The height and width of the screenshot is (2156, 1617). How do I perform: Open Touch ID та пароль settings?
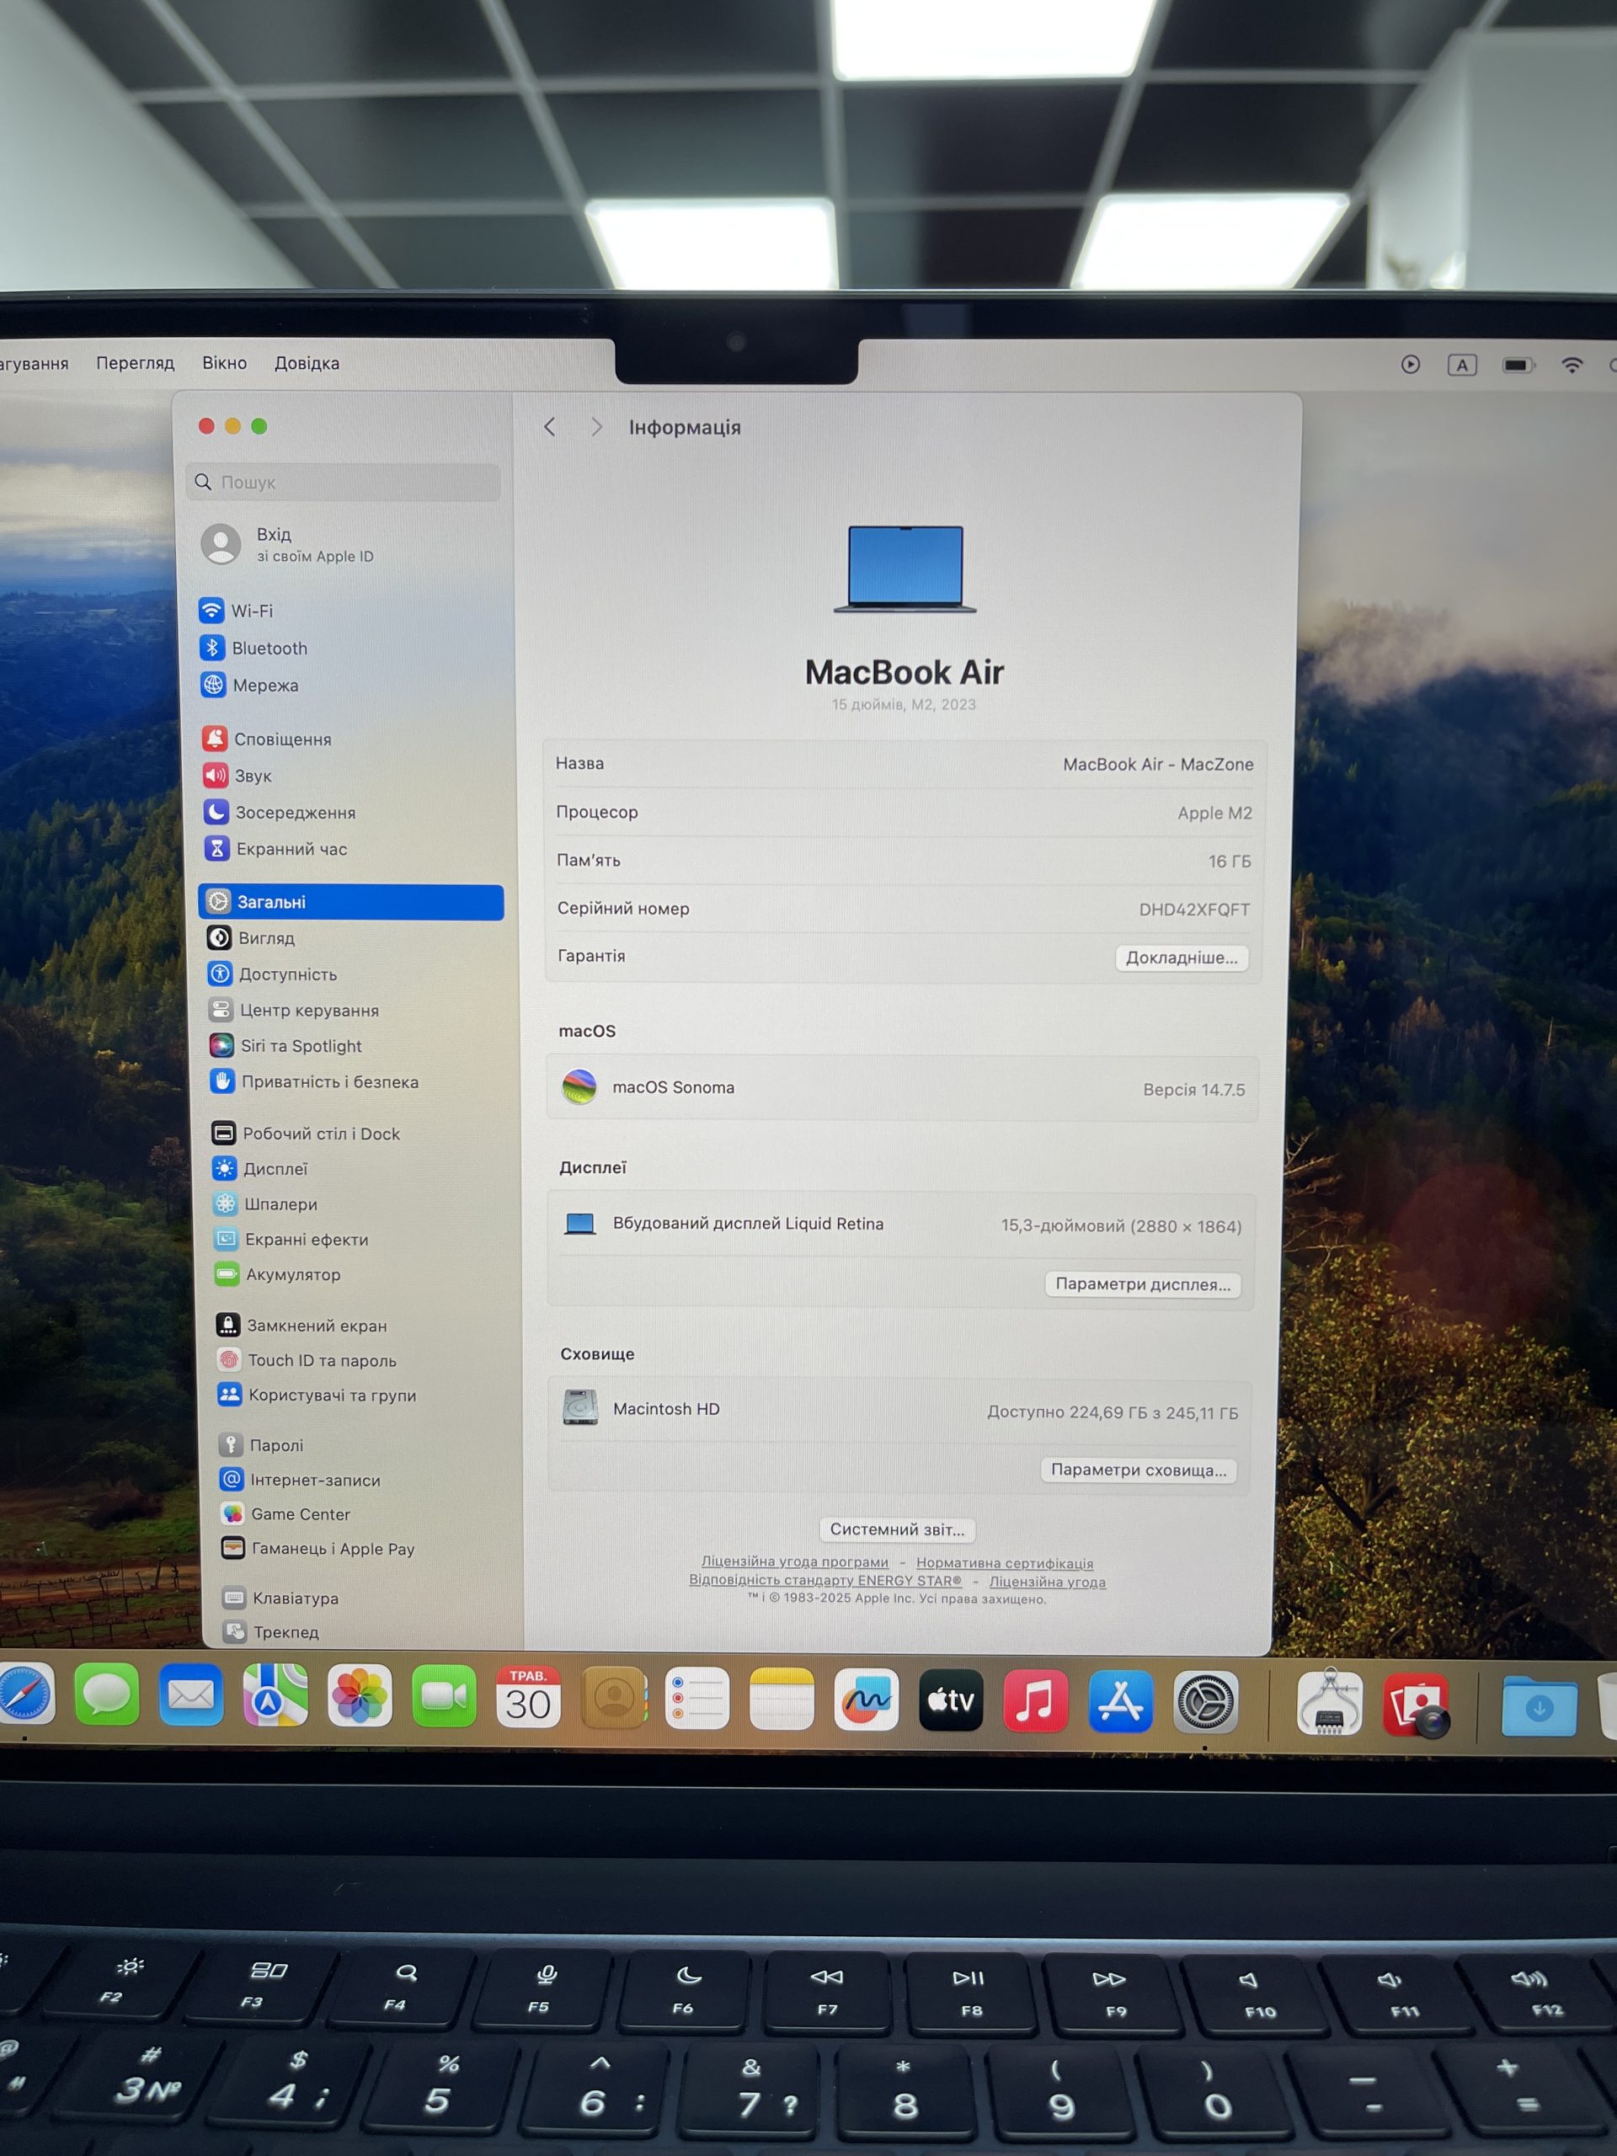(x=307, y=1359)
